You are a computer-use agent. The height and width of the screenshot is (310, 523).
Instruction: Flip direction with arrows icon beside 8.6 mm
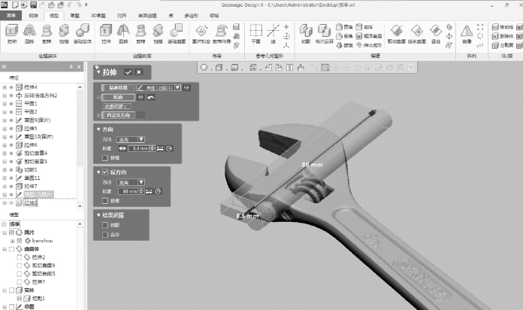pyautogui.click(x=122, y=148)
